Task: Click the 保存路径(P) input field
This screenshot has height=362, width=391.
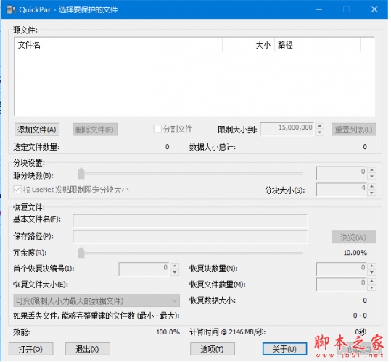Action: click(190, 237)
